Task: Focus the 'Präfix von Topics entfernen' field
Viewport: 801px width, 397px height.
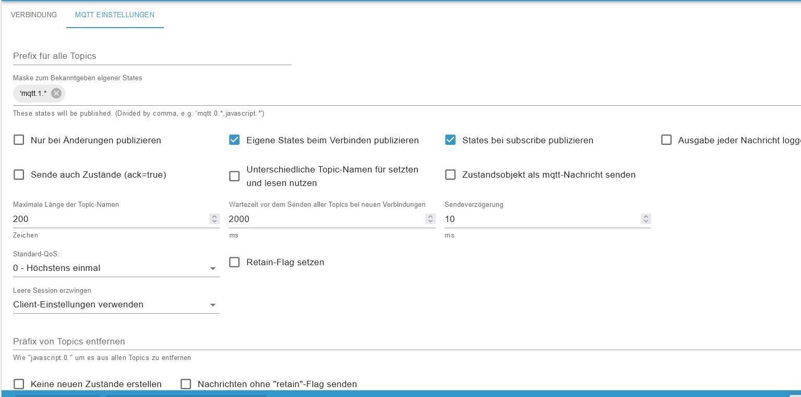Action: tap(365, 342)
